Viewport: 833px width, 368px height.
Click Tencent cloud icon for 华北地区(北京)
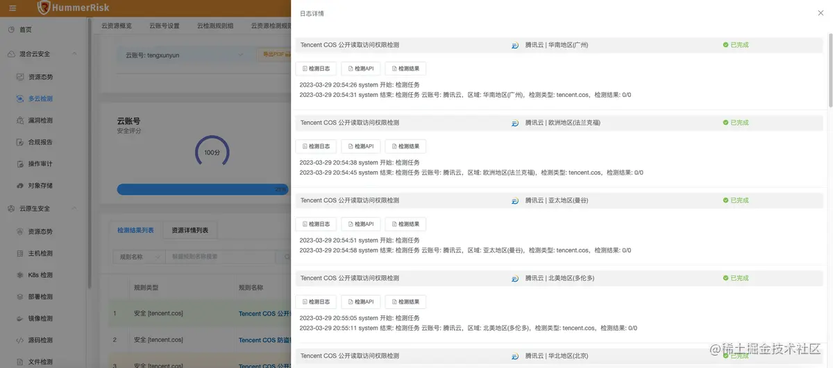pyautogui.click(x=515, y=356)
